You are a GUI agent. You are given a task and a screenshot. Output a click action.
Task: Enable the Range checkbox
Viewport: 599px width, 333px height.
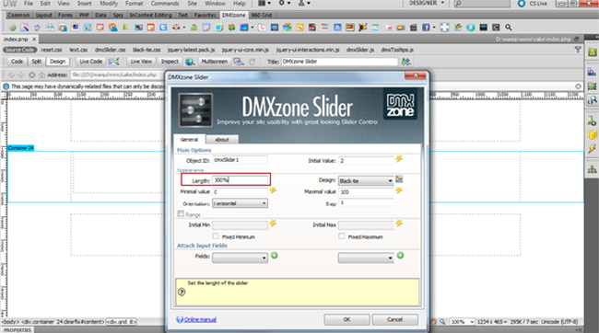pyautogui.click(x=181, y=214)
